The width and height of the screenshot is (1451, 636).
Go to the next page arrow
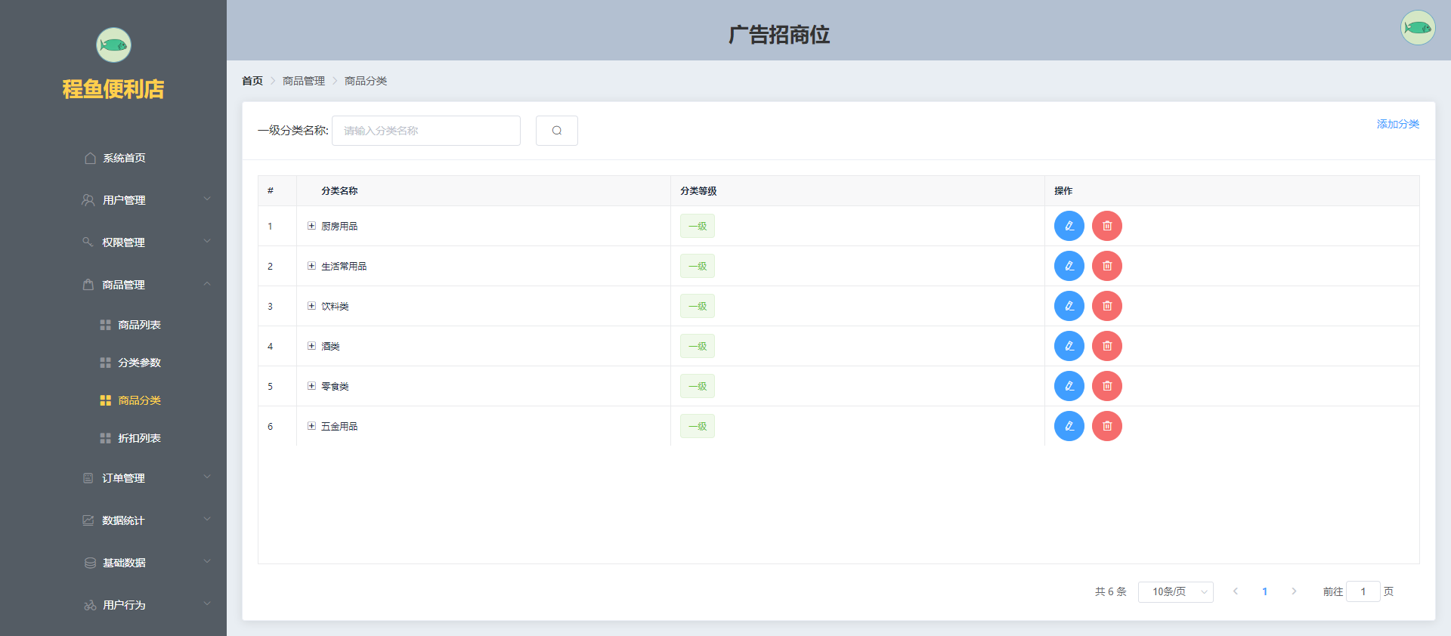(x=1294, y=591)
